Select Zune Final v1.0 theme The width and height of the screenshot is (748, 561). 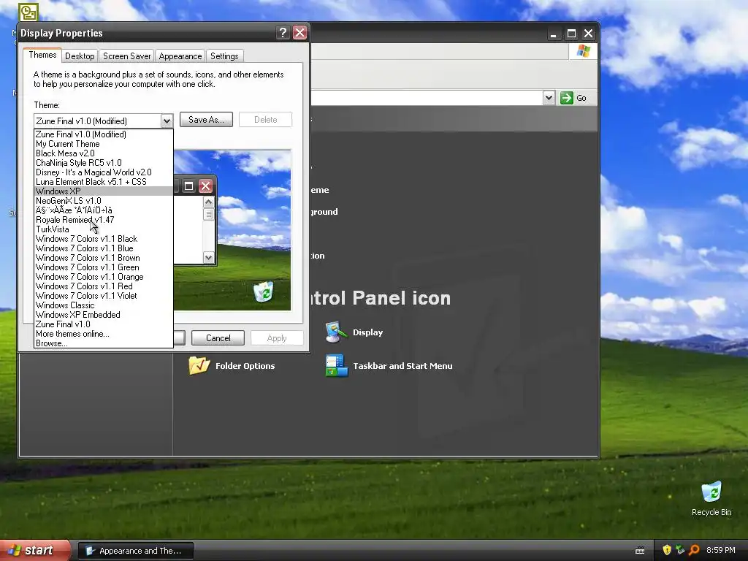point(104,324)
